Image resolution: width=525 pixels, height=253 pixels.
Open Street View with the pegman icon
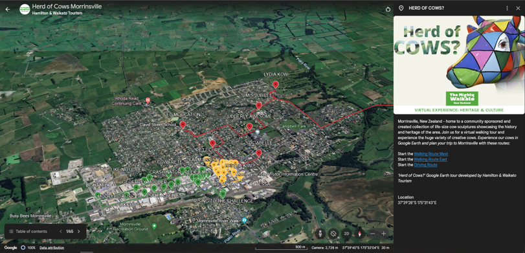click(320, 233)
